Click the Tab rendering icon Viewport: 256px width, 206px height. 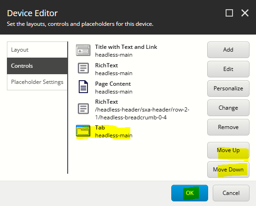tap(83, 131)
